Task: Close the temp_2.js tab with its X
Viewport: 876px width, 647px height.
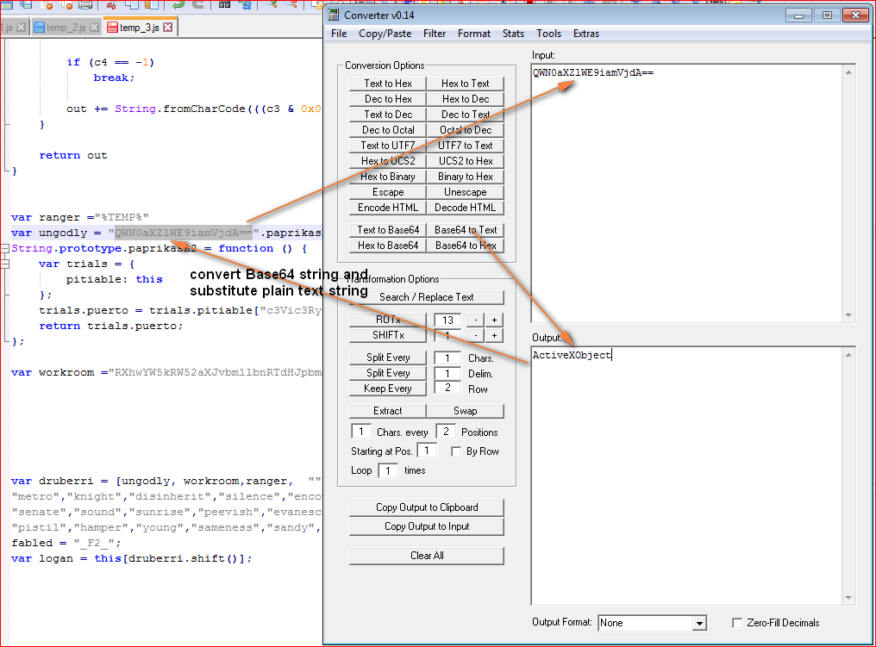Action: click(95, 28)
